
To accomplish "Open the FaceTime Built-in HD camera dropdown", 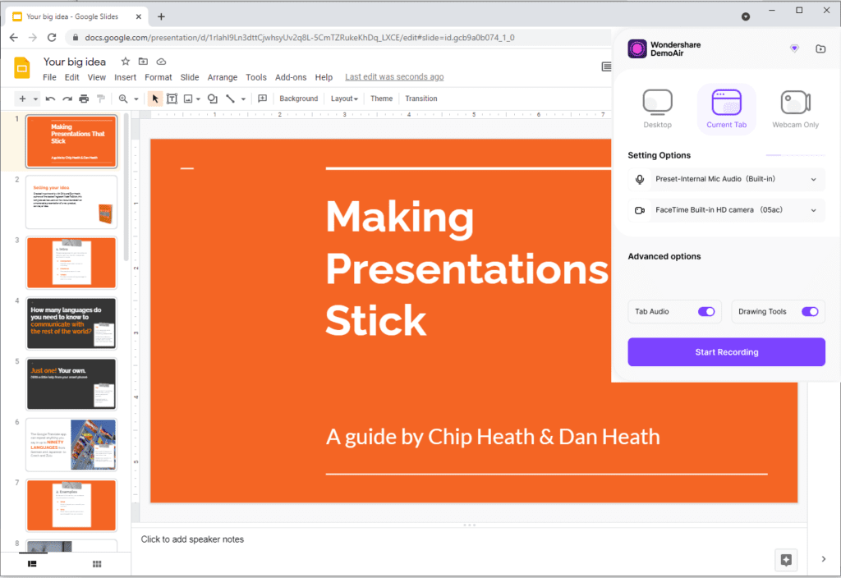I will (x=726, y=210).
